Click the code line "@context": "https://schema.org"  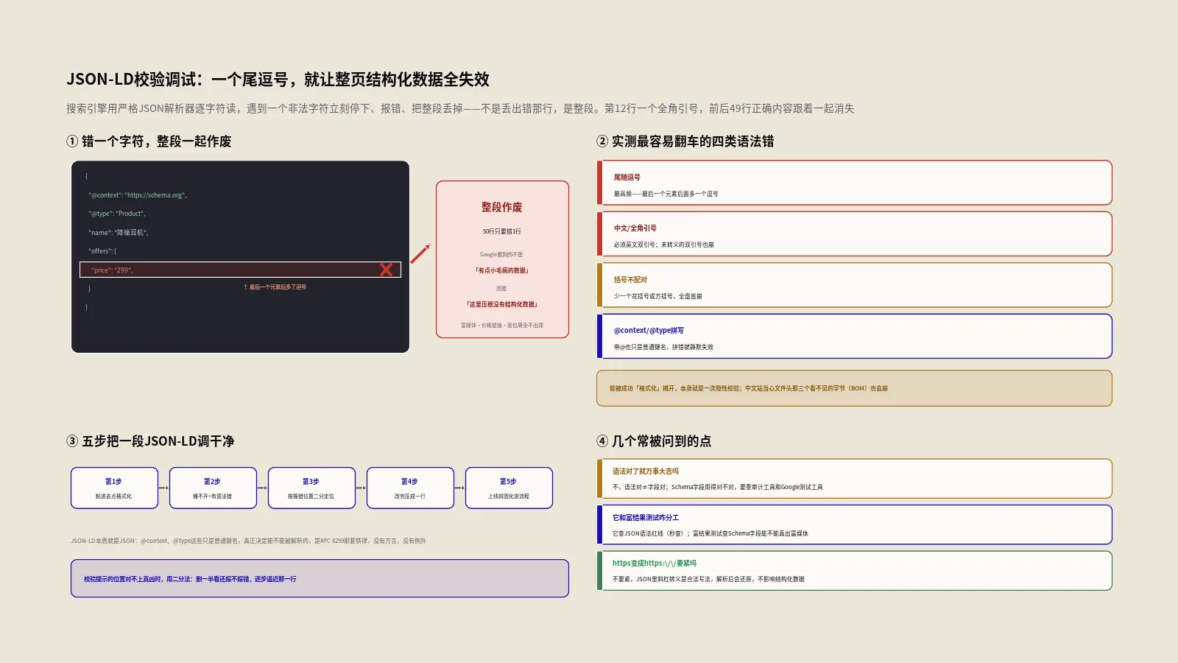click(138, 195)
